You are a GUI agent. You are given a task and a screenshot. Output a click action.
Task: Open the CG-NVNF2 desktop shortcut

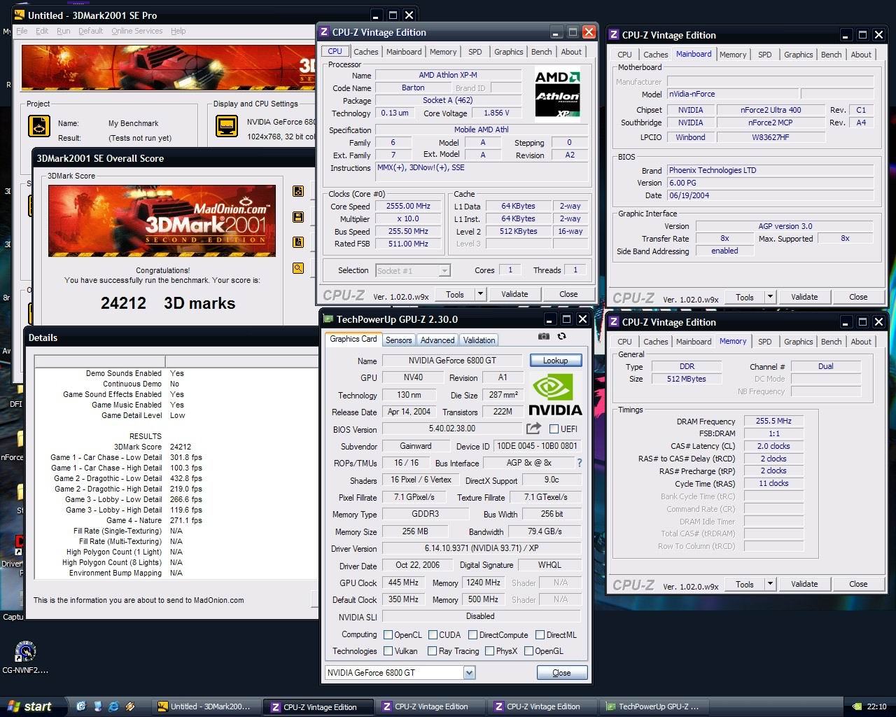25,657
